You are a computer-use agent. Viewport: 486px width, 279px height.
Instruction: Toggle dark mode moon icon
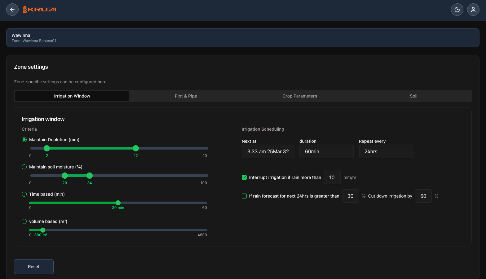pos(457,10)
